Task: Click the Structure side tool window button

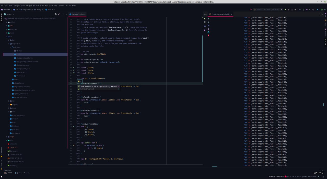Action: pyautogui.click(x=1, y=152)
